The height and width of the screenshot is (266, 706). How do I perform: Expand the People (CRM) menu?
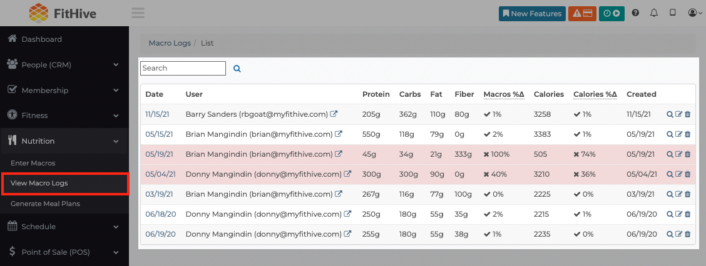[64, 65]
